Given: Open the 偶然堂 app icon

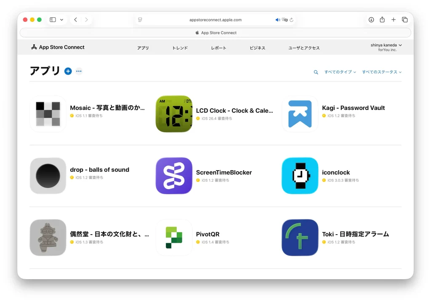Looking at the screenshot, I should point(48,238).
